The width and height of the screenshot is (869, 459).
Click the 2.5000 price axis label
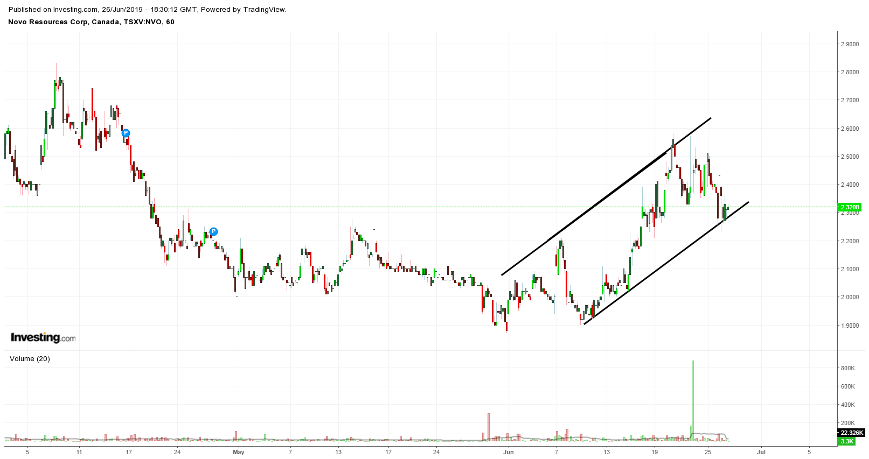[x=850, y=157]
